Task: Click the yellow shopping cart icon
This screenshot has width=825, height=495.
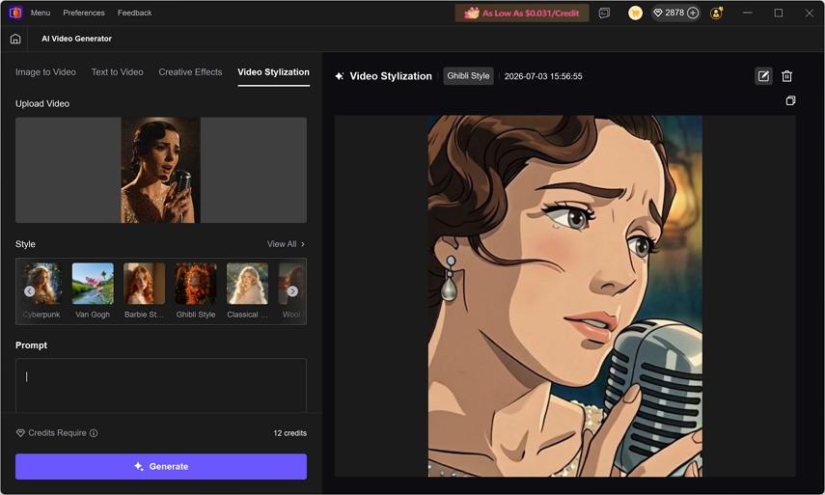Action: pos(635,13)
